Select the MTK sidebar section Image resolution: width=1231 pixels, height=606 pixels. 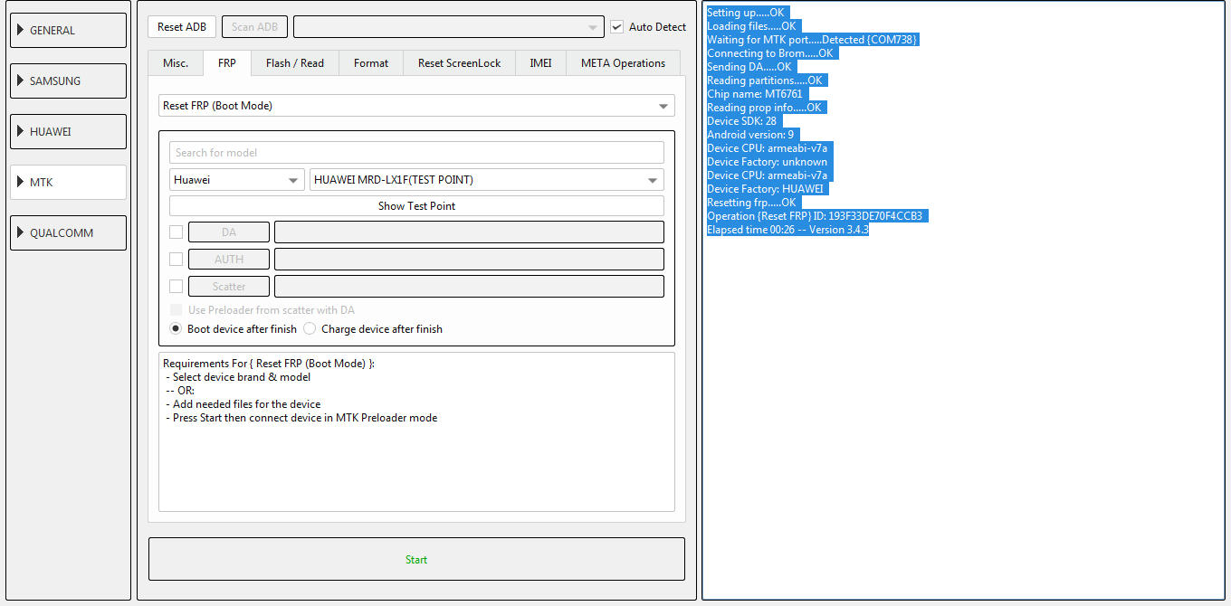[68, 182]
